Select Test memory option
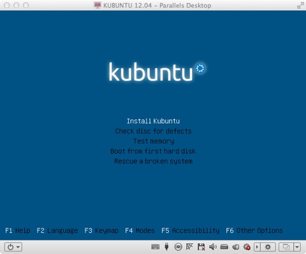The height and width of the screenshot is (254, 306). 154,141
